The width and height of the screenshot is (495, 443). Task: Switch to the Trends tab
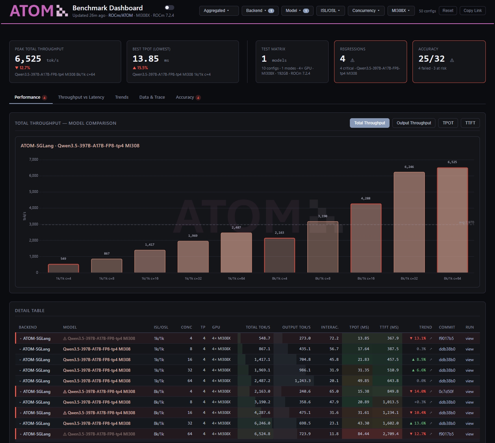[122, 97]
